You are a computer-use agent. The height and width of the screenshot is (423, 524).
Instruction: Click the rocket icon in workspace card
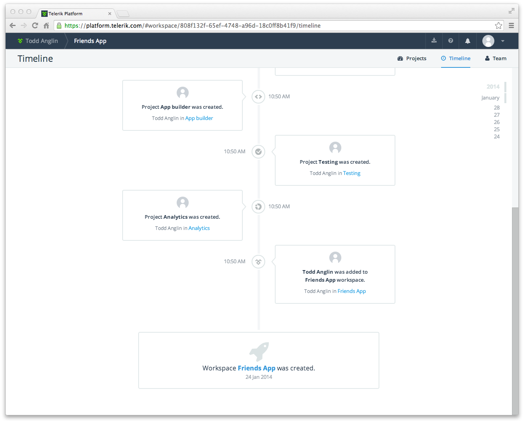259,352
